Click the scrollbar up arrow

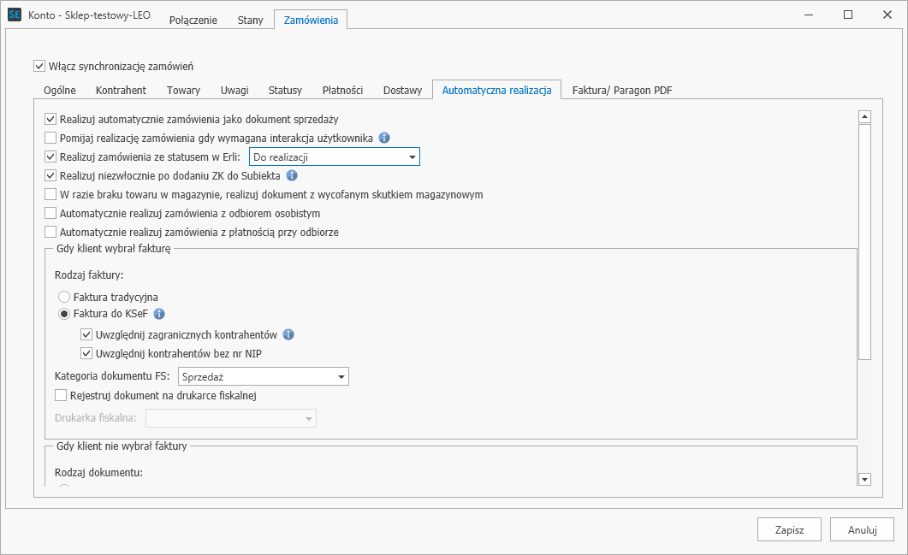click(864, 117)
